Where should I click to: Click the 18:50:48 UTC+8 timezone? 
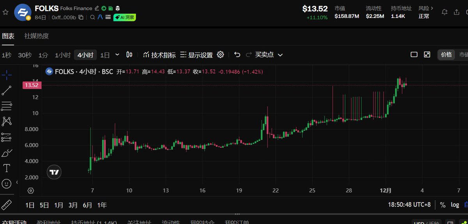(x=409, y=204)
